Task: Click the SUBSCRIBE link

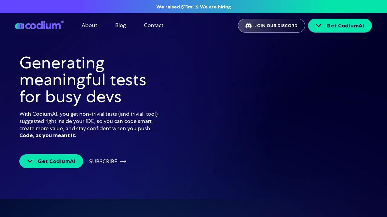Action: pos(108,162)
